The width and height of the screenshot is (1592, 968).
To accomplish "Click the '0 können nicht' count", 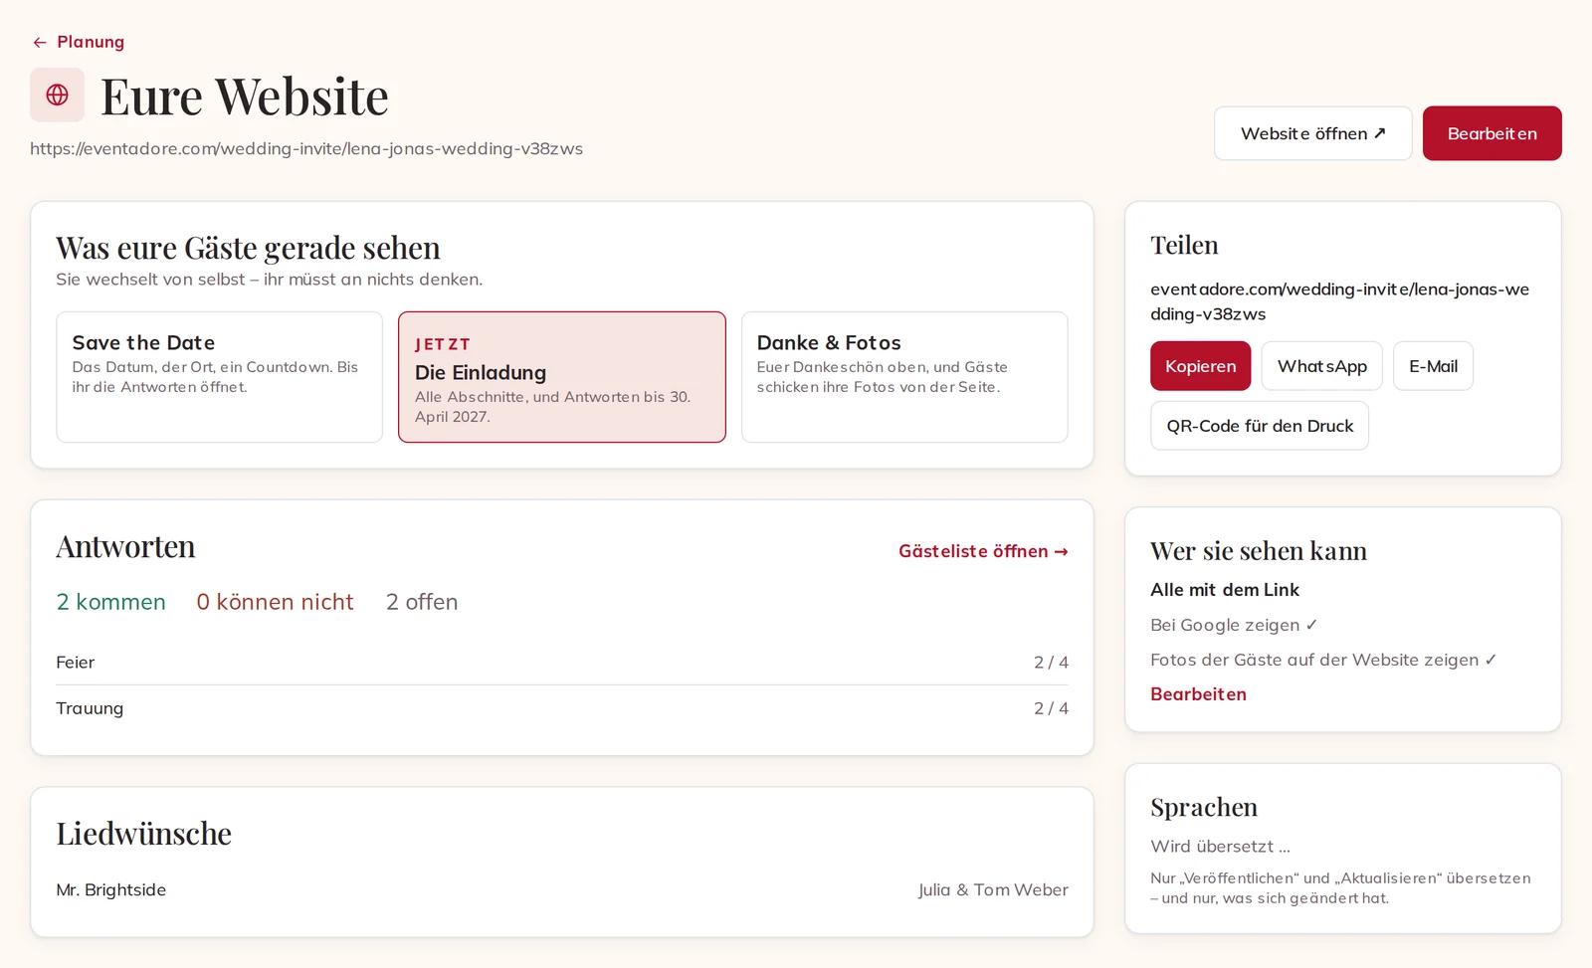I will click(275, 602).
